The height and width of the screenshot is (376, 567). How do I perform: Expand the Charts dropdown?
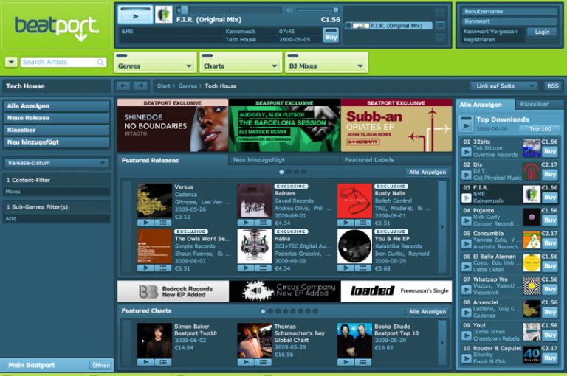pyautogui.click(x=241, y=63)
